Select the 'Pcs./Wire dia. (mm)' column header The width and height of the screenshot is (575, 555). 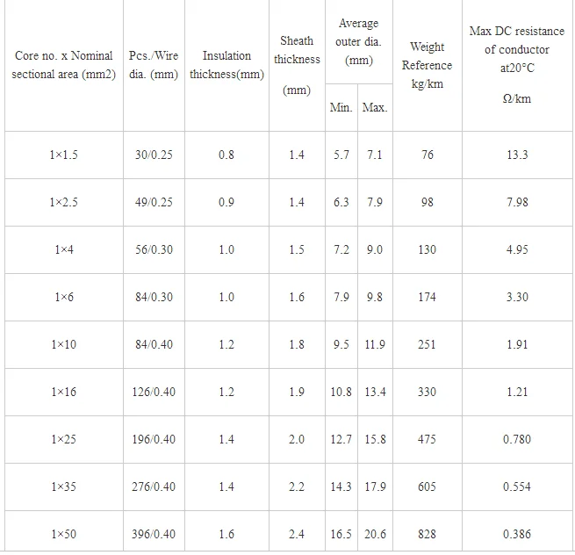pos(153,65)
